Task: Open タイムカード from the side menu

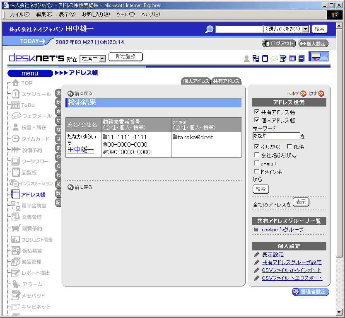Action: (31, 139)
